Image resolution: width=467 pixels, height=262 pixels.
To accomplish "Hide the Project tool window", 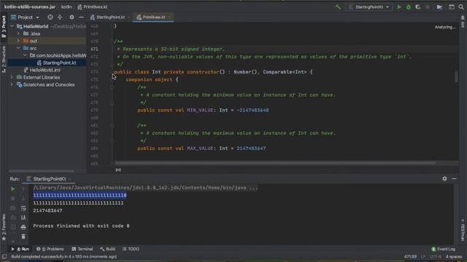I will 81,17.
